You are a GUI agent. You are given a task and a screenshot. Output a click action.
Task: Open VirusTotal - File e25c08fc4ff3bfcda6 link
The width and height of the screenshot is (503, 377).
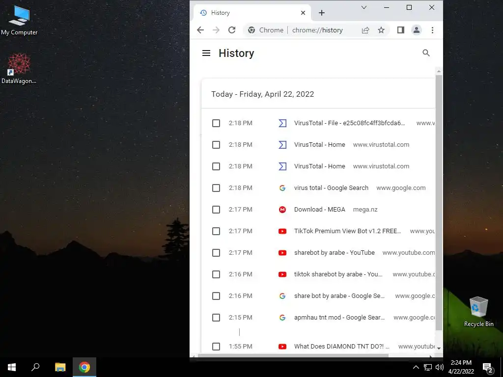coord(349,123)
